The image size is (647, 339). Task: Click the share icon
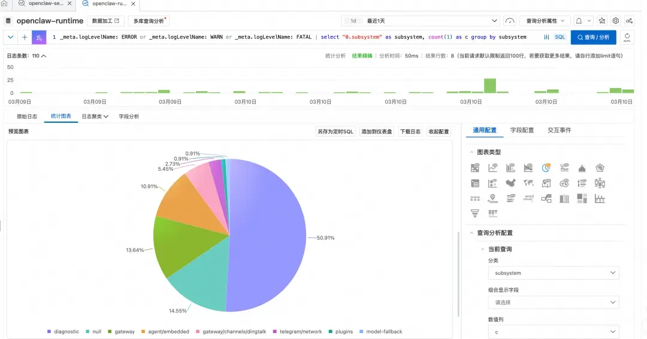point(629,20)
